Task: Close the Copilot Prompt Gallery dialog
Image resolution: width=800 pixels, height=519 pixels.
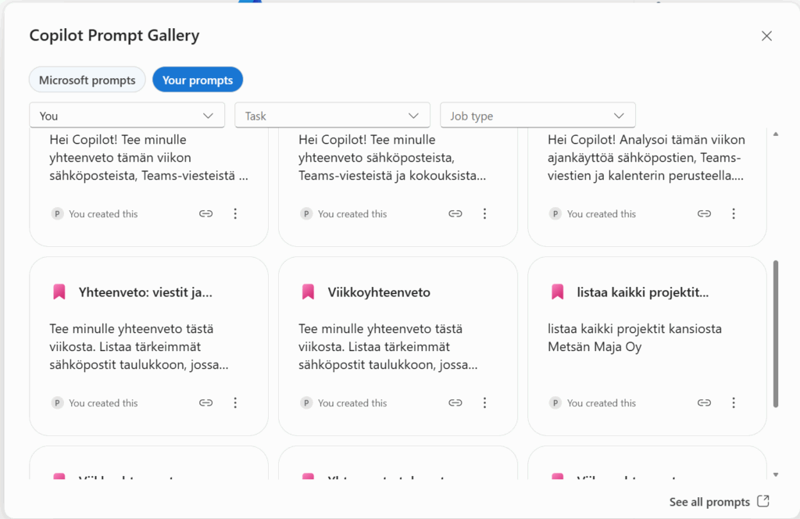Action: click(766, 36)
